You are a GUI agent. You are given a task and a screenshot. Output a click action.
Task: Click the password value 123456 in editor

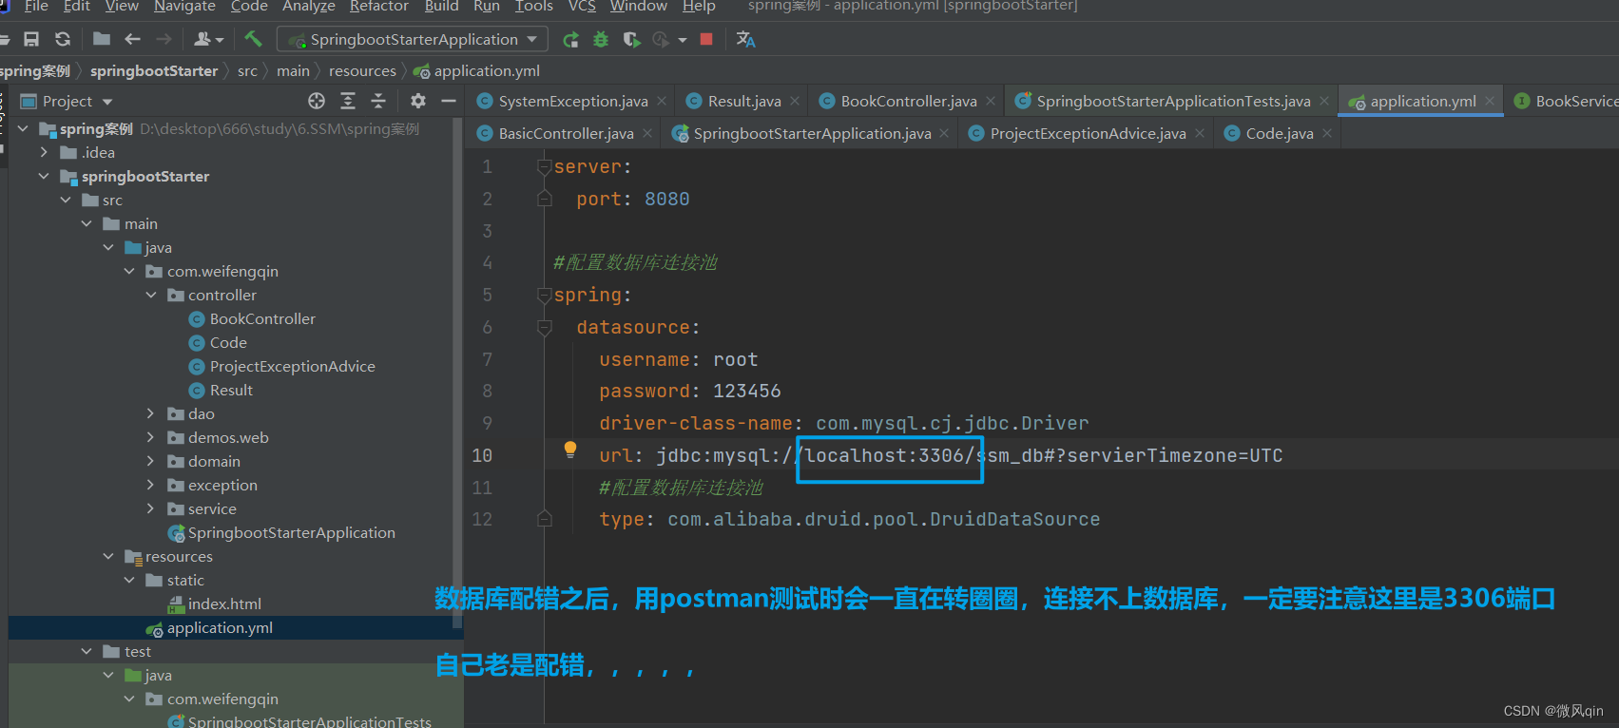point(746,392)
